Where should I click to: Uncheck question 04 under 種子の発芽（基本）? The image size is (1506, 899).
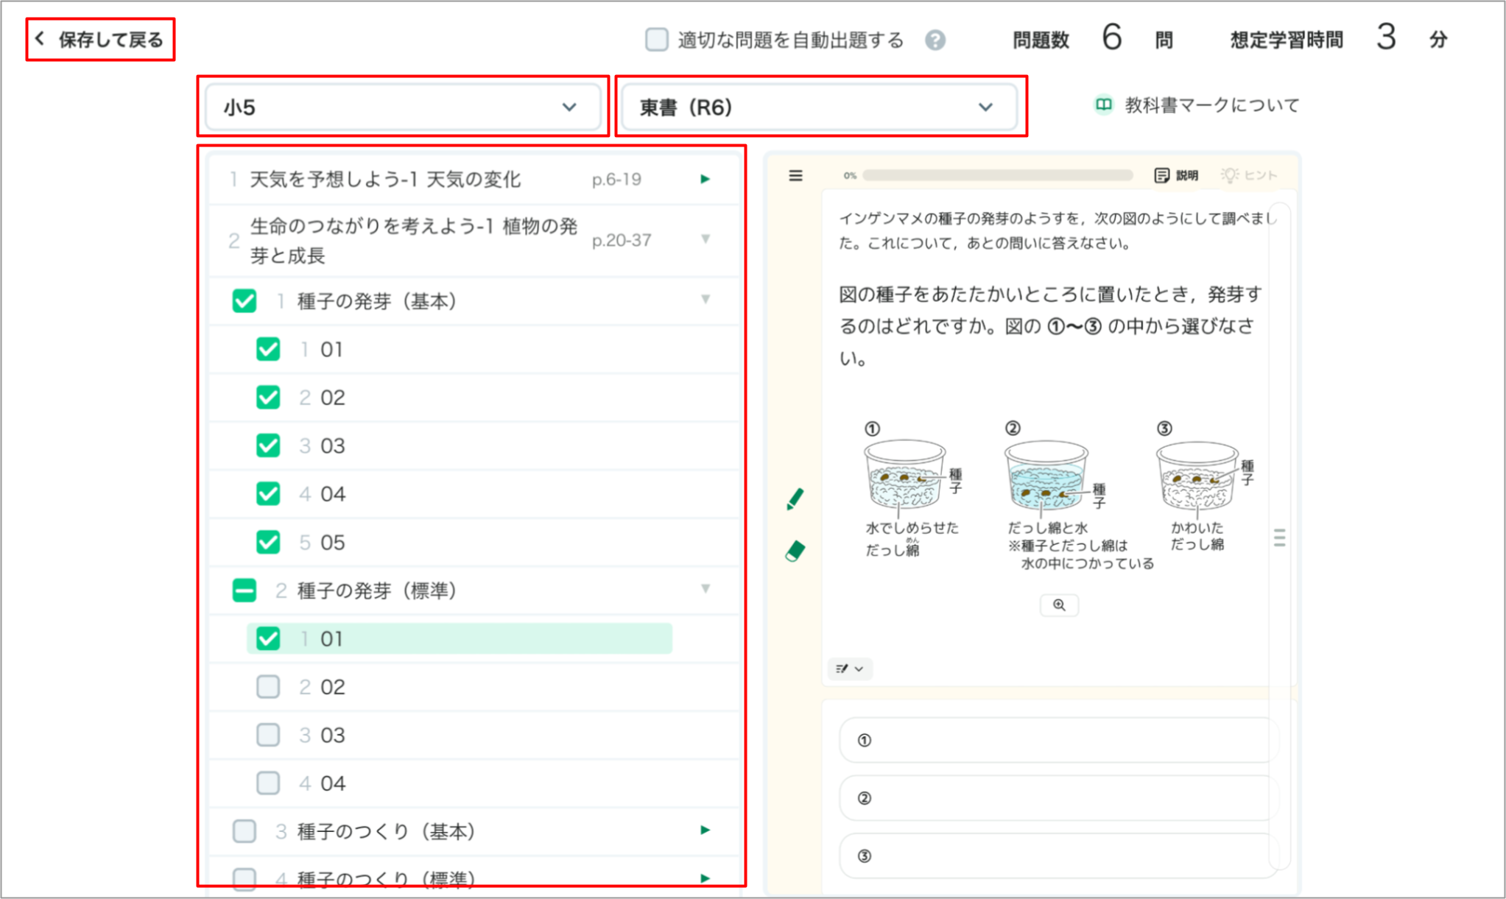[x=268, y=493]
